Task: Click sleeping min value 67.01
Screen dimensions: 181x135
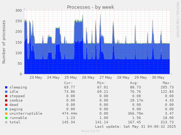Action: pyautogui.click(x=103, y=87)
